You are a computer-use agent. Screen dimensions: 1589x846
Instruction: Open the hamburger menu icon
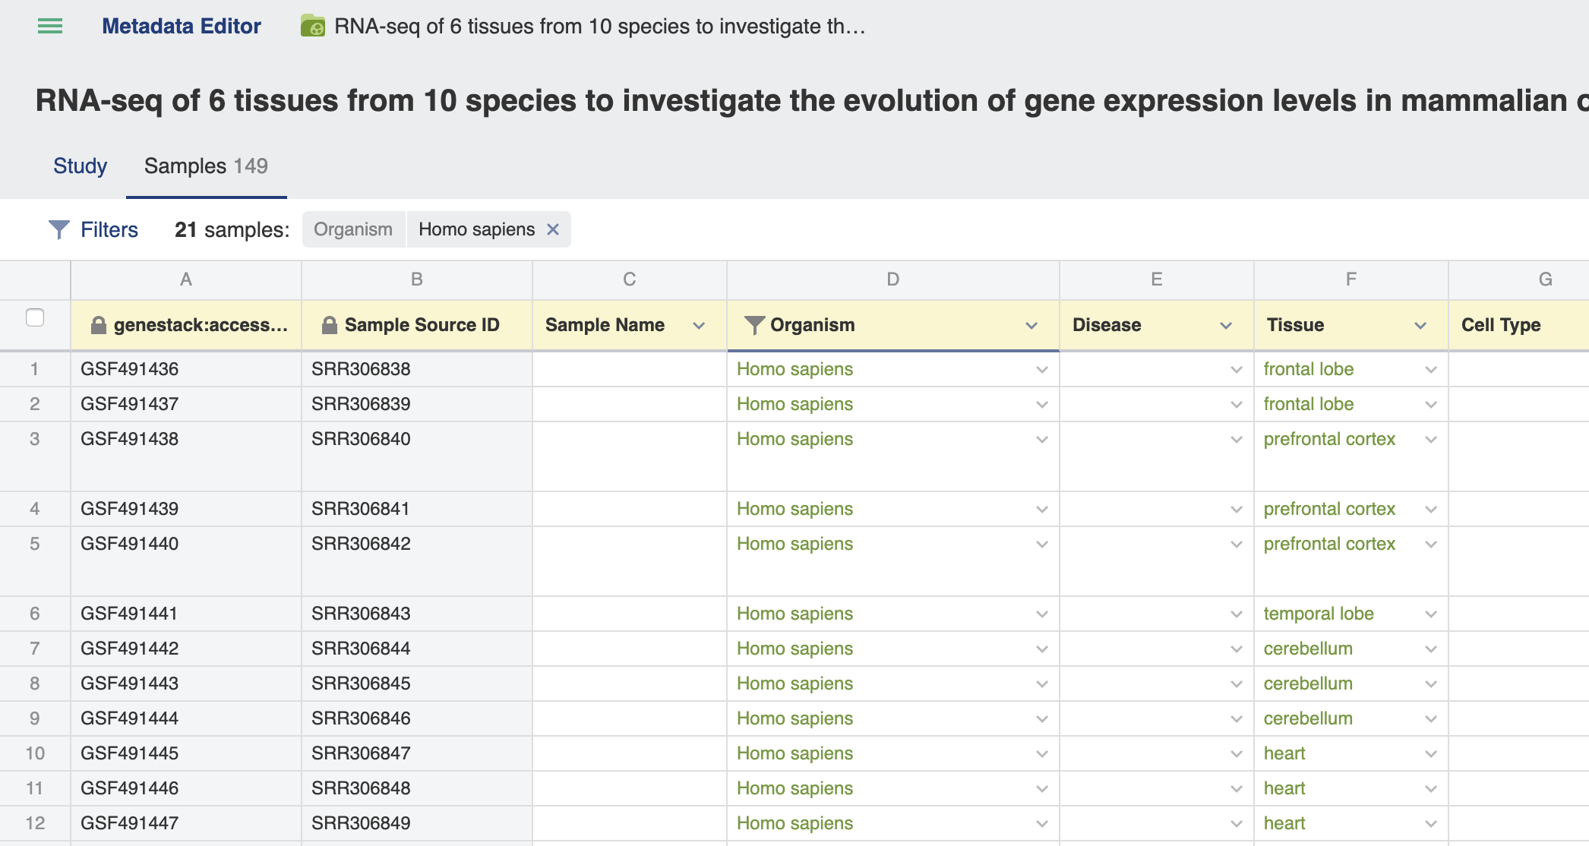coord(50,27)
